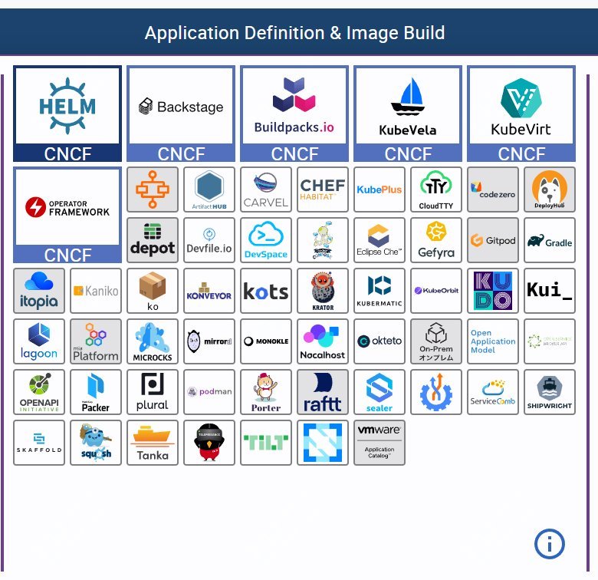Select the Skaffold tile
This screenshot has width=598, height=580.
(39, 443)
